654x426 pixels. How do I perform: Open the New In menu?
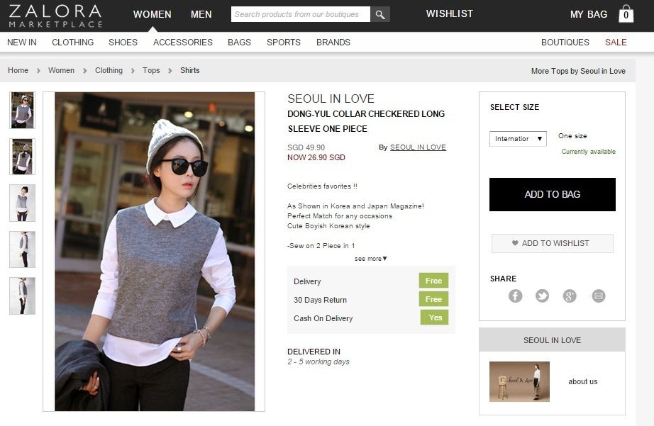click(x=22, y=43)
